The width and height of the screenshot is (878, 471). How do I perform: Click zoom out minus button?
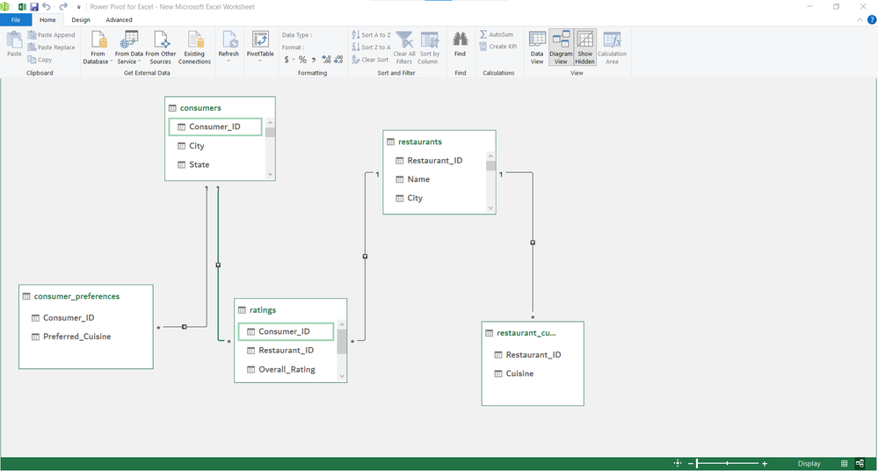(x=691, y=463)
